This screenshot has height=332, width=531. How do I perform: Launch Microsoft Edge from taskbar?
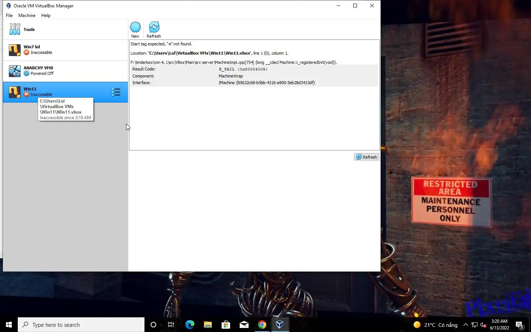(190, 325)
